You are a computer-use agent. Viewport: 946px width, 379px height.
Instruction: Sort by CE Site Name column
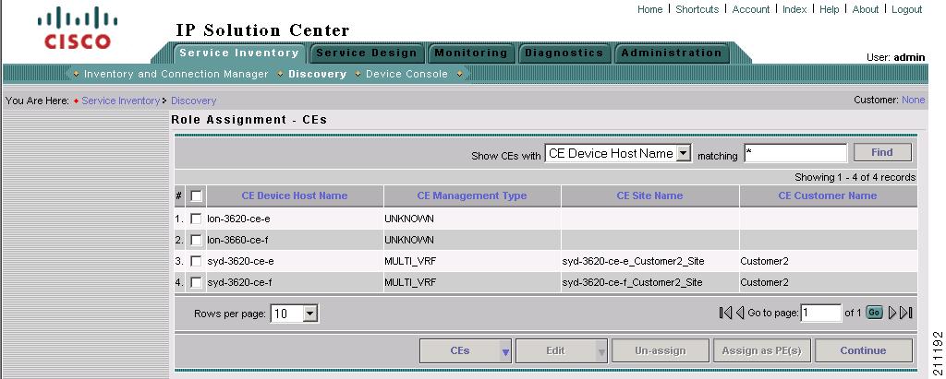click(649, 195)
